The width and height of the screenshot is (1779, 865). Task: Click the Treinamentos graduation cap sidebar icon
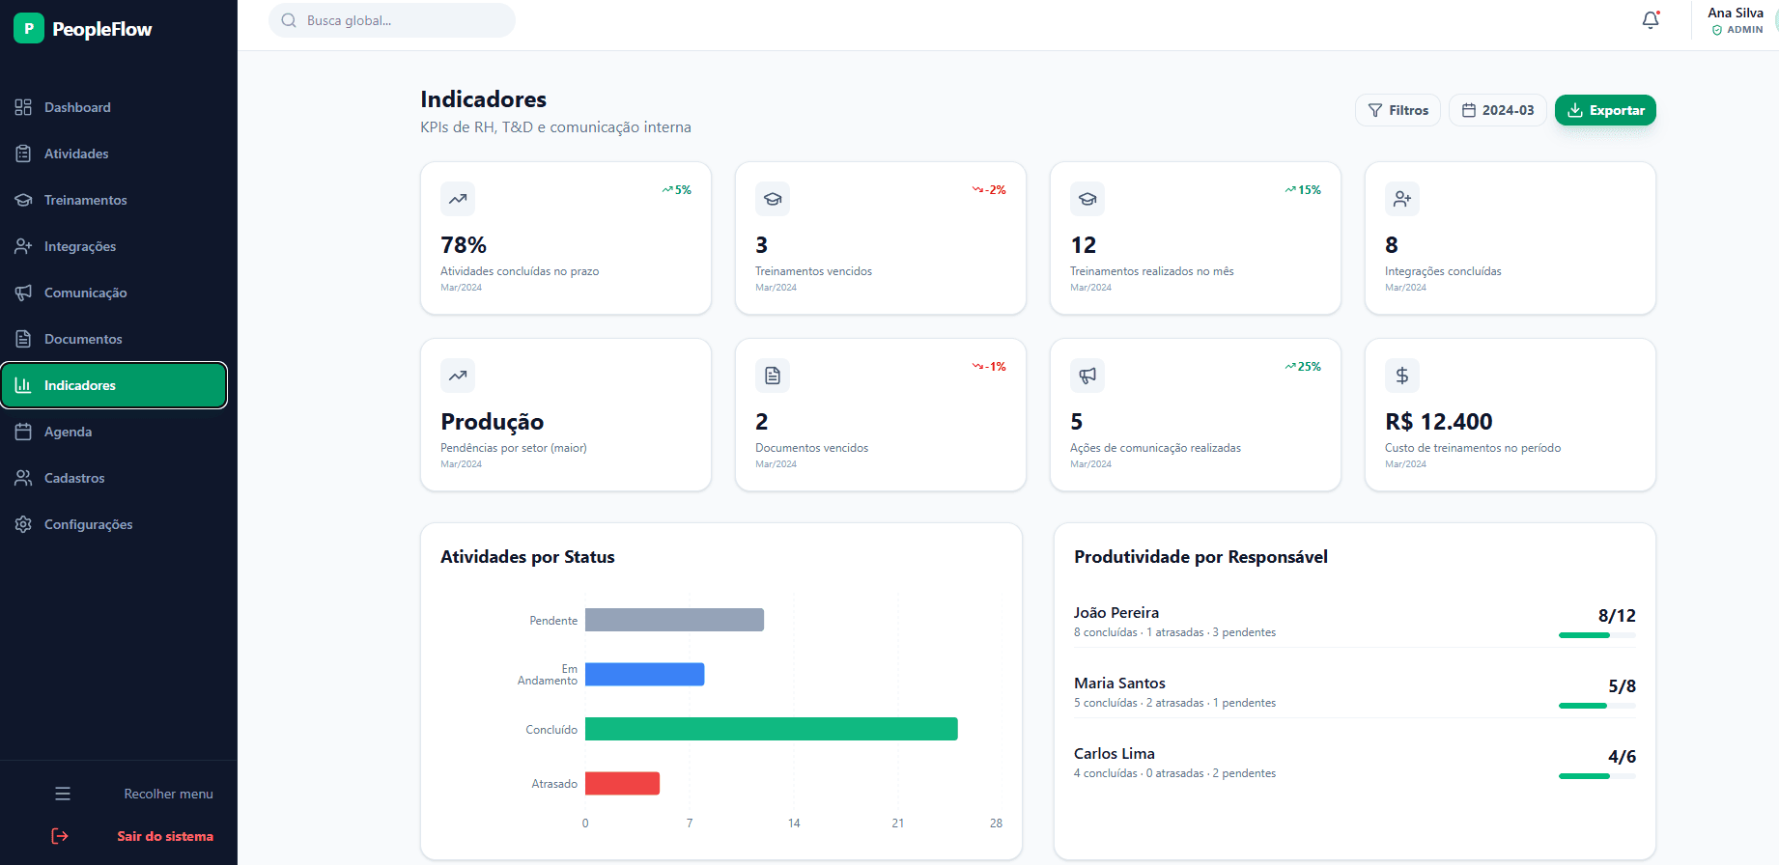[x=23, y=200]
